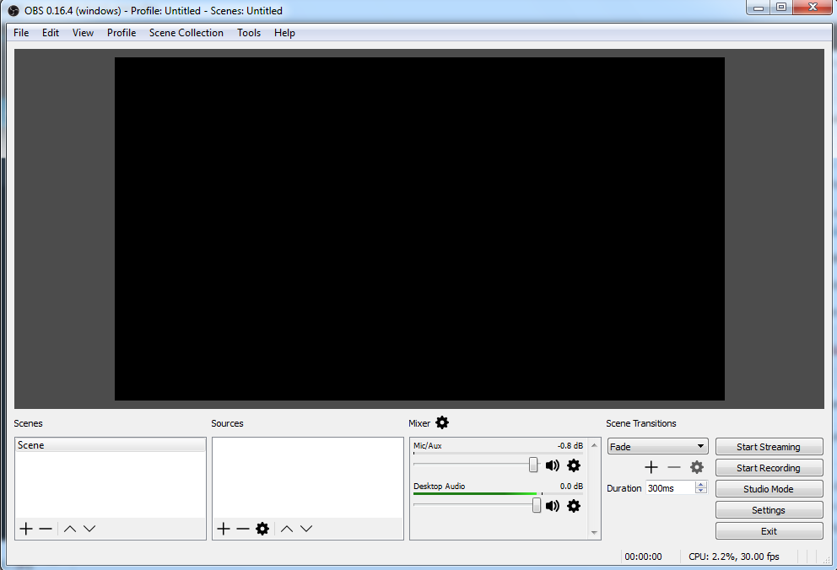Click Start Streaming button
837x570 pixels.
769,447
